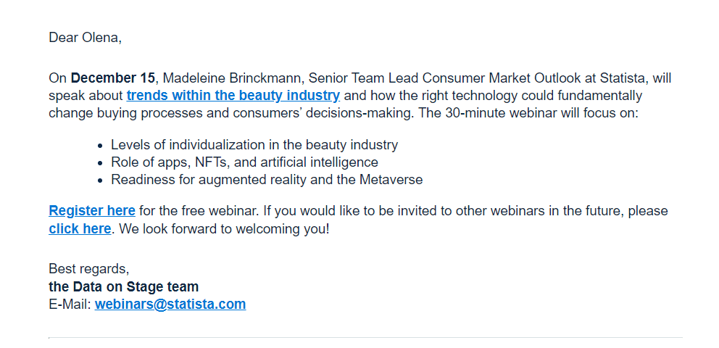This screenshot has width=719, height=348.
Task: Click the horizontal divider line below the signature
Action: [x=365, y=338]
